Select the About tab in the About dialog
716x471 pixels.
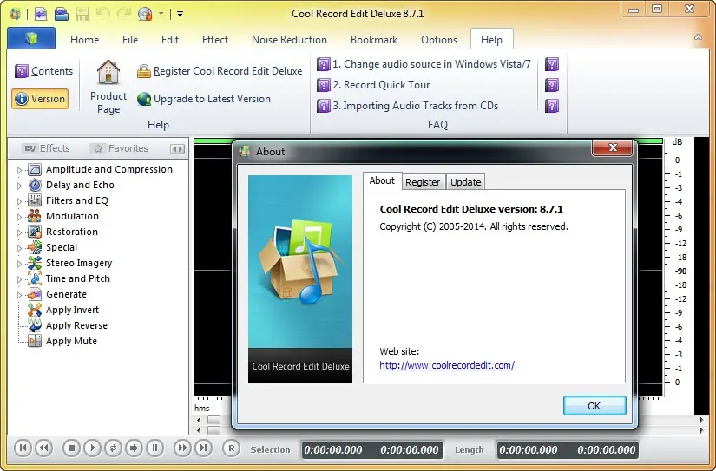click(382, 180)
